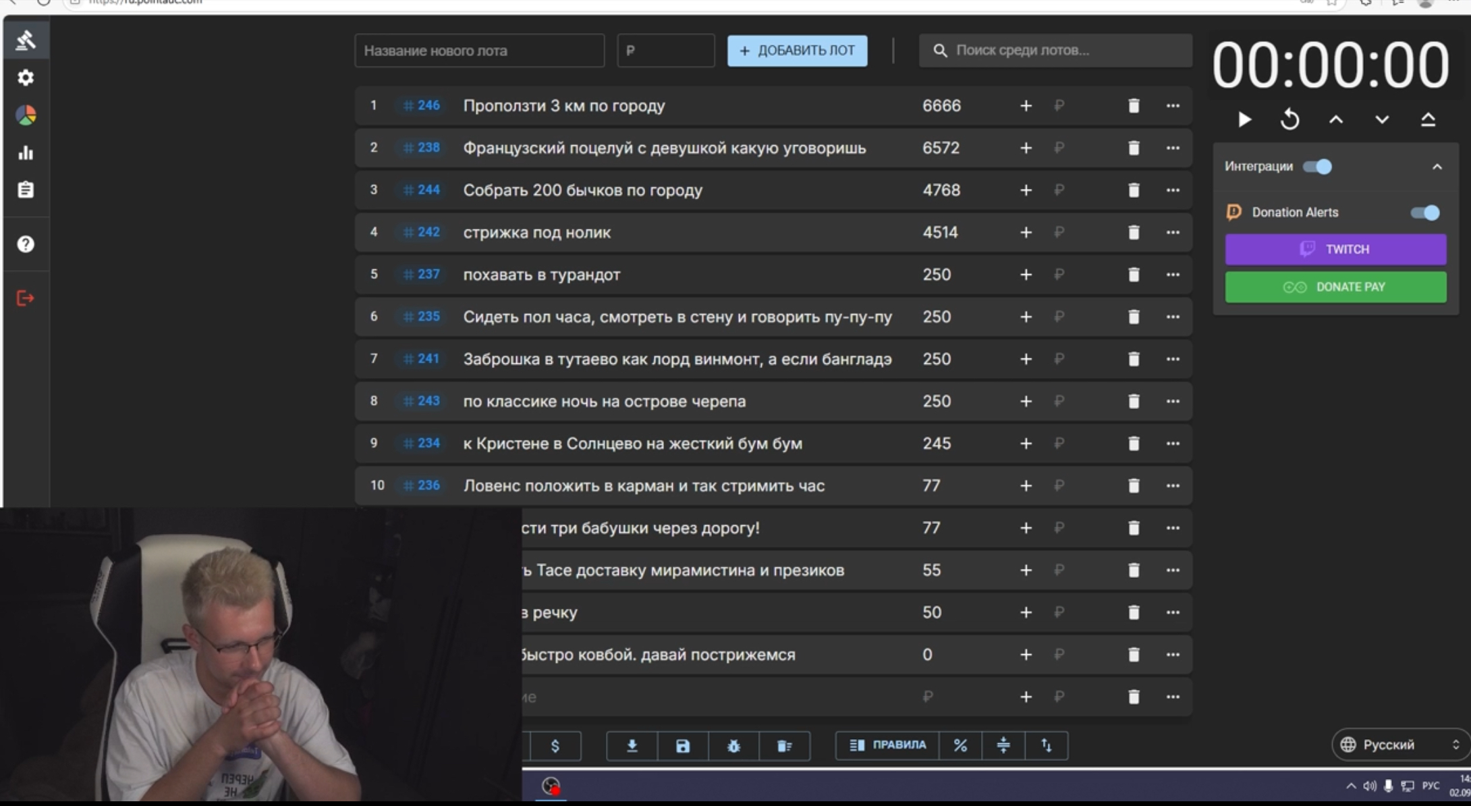Viewport: 1471px width, 806px height.
Task: Open the settings gear in the sidebar
Action: point(26,78)
